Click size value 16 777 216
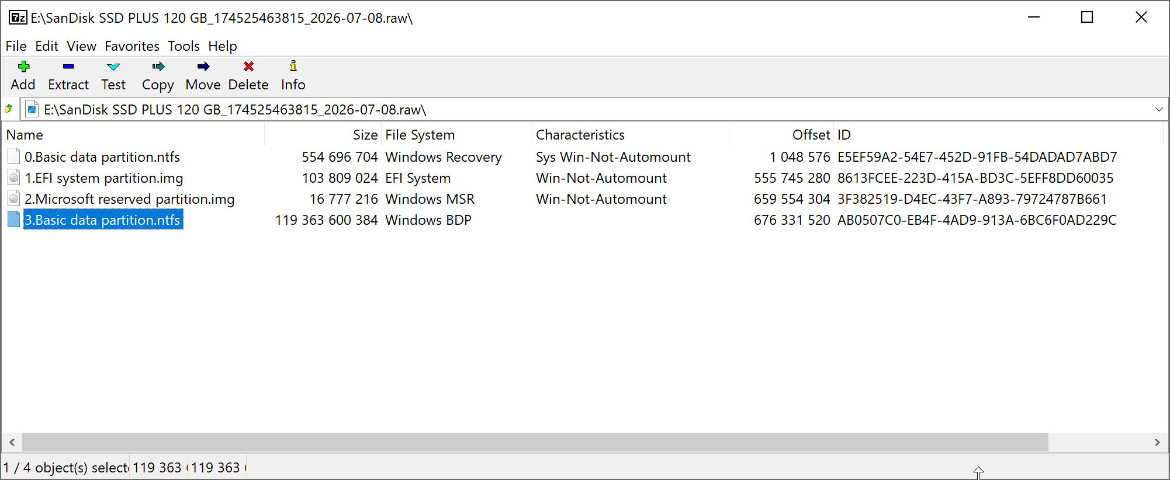 pyautogui.click(x=344, y=199)
